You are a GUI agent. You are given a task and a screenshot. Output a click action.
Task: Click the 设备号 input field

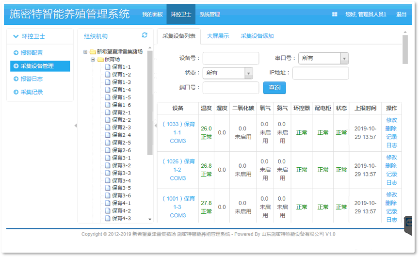(x=230, y=58)
